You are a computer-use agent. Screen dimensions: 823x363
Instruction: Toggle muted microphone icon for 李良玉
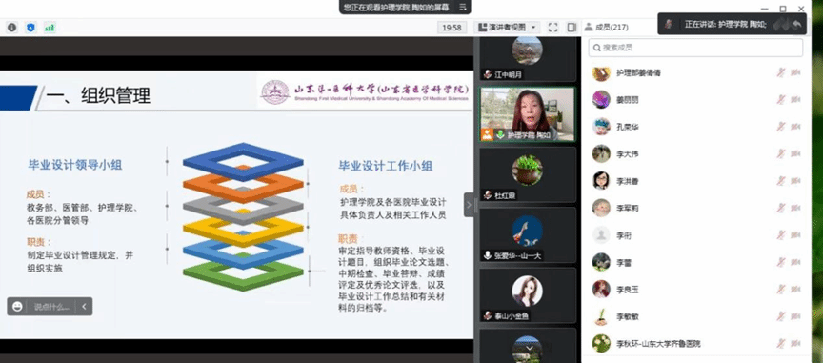pos(781,289)
